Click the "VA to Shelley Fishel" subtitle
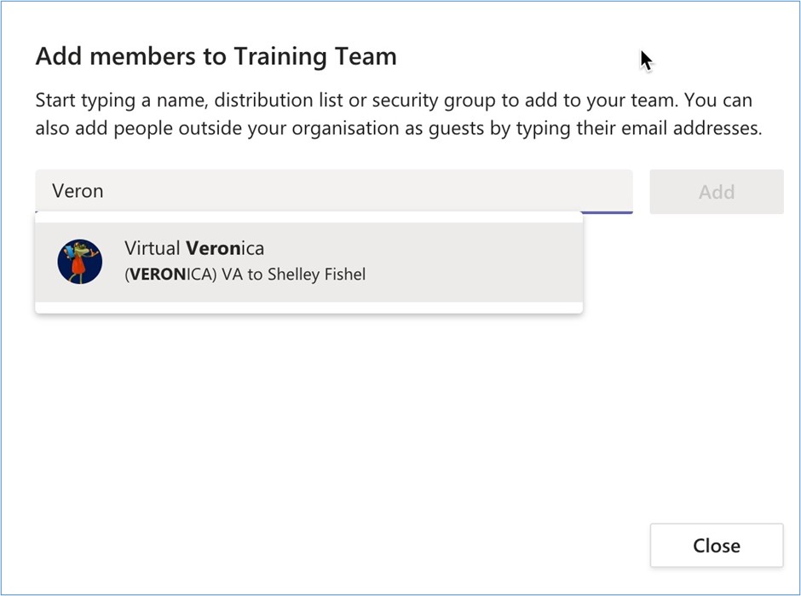 point(293,275)
